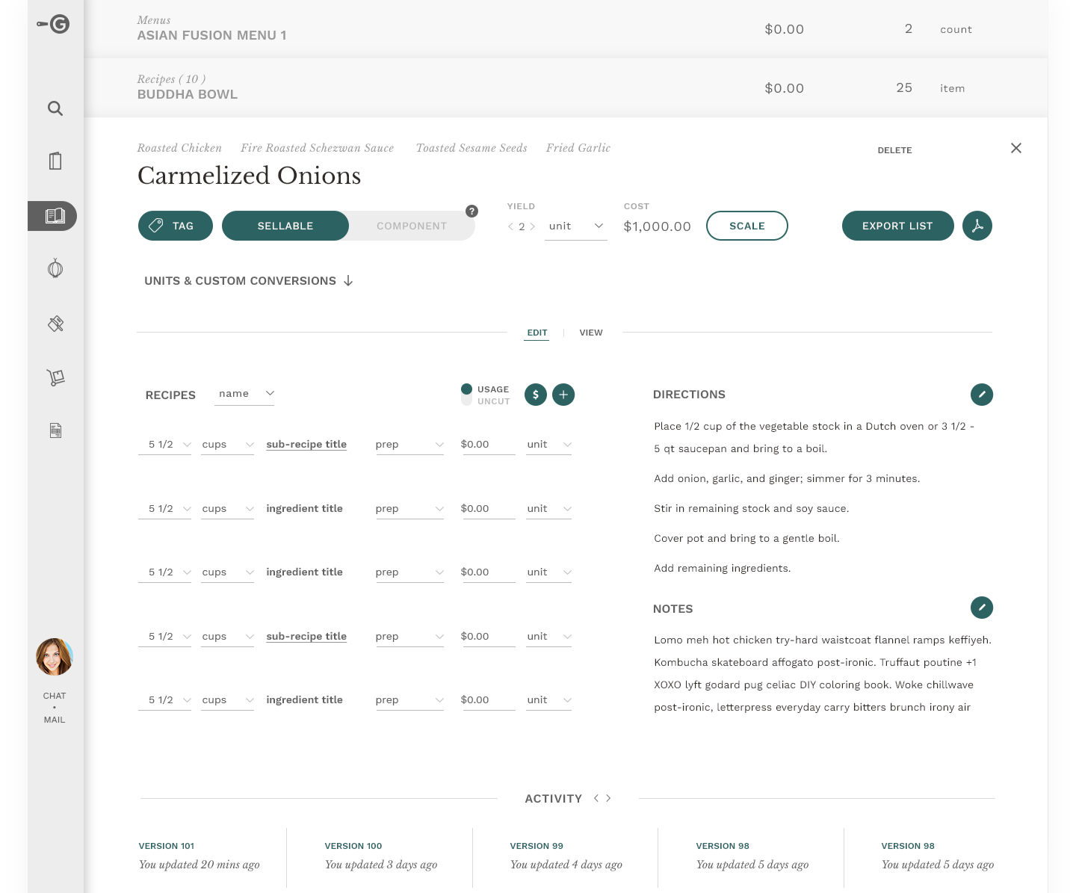Click second row ingredient title

(x=305, y=508)
